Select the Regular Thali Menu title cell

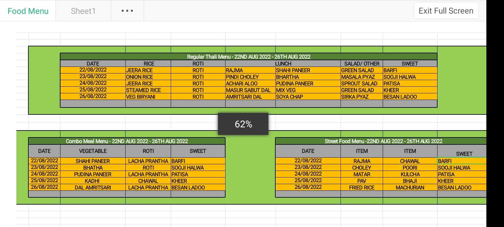tap(249, 57)
